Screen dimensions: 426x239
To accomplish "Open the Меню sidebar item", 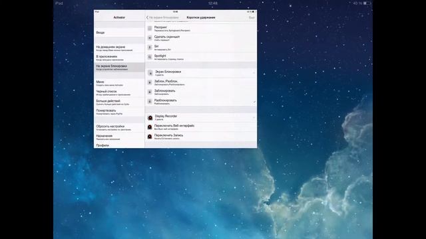I will [119, 83].
